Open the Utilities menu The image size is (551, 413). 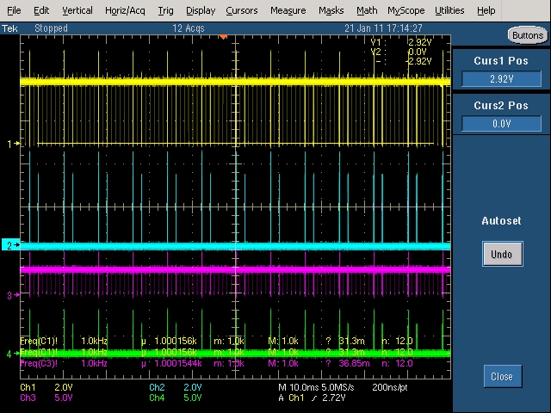[x=449, y=10]
